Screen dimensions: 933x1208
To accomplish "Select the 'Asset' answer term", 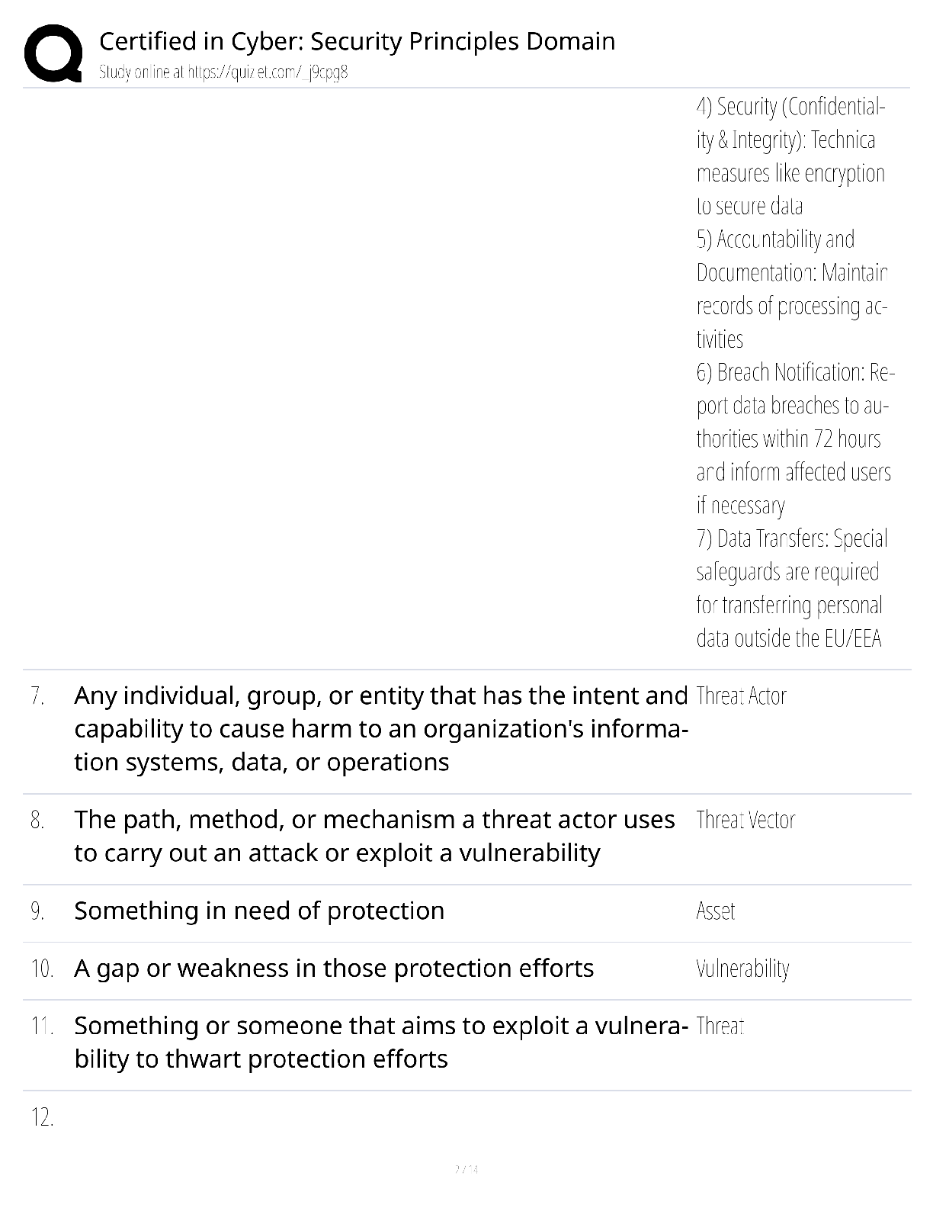I will 716,911.
